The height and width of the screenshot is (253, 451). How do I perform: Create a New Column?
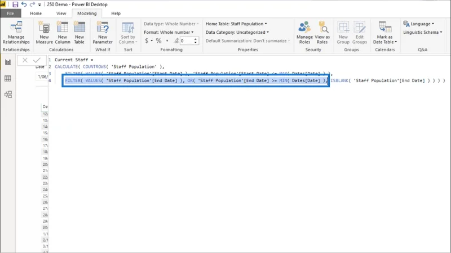63,33
